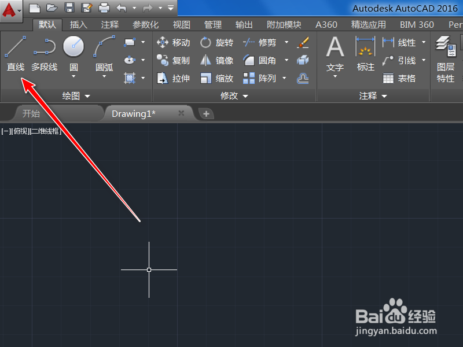Activate the 缩放 (Scale) command
463x347 pixels.
[x=216, y=79]
